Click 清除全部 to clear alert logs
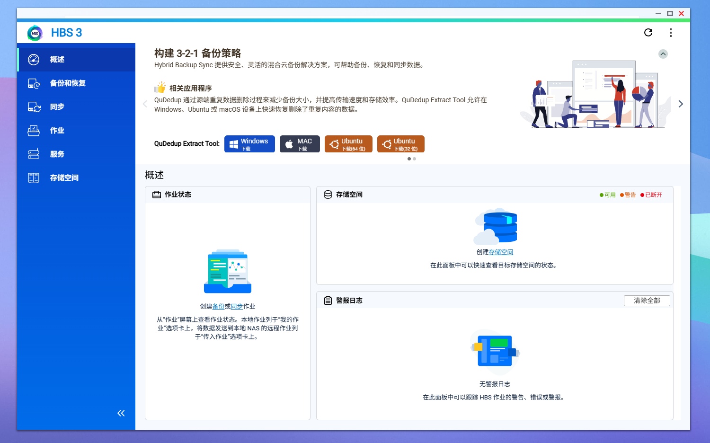This screenshot has width=710, height=443. tap(647, 301)
